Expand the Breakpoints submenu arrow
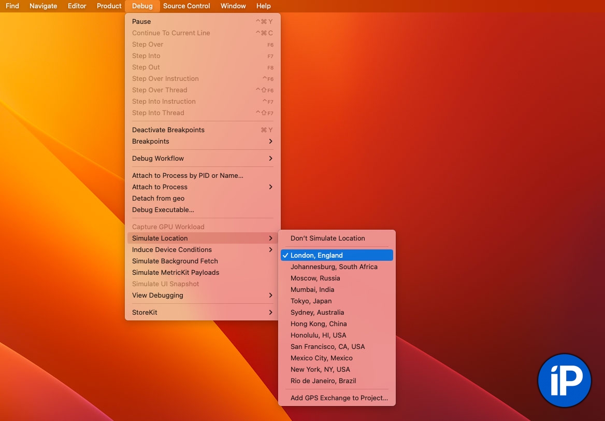 (270, 142)
